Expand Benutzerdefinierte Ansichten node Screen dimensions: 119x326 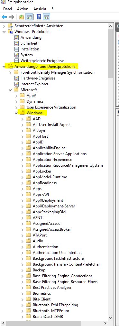pyautogui.click(x=4, y=26)
